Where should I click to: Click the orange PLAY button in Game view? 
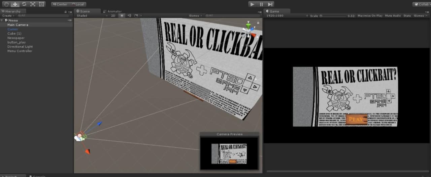pyautogui.click(x=357, y=120)
